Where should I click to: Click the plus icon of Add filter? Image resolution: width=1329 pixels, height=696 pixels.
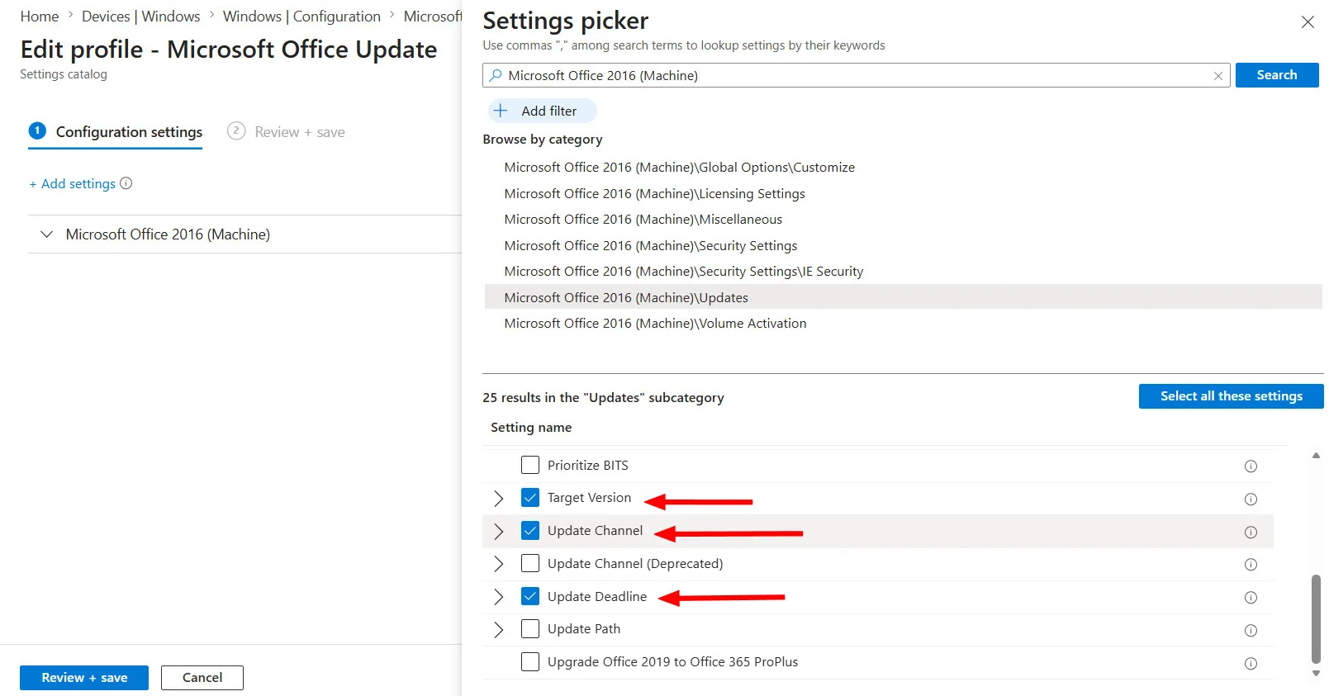pyautogui.click(x=501, y=111)
